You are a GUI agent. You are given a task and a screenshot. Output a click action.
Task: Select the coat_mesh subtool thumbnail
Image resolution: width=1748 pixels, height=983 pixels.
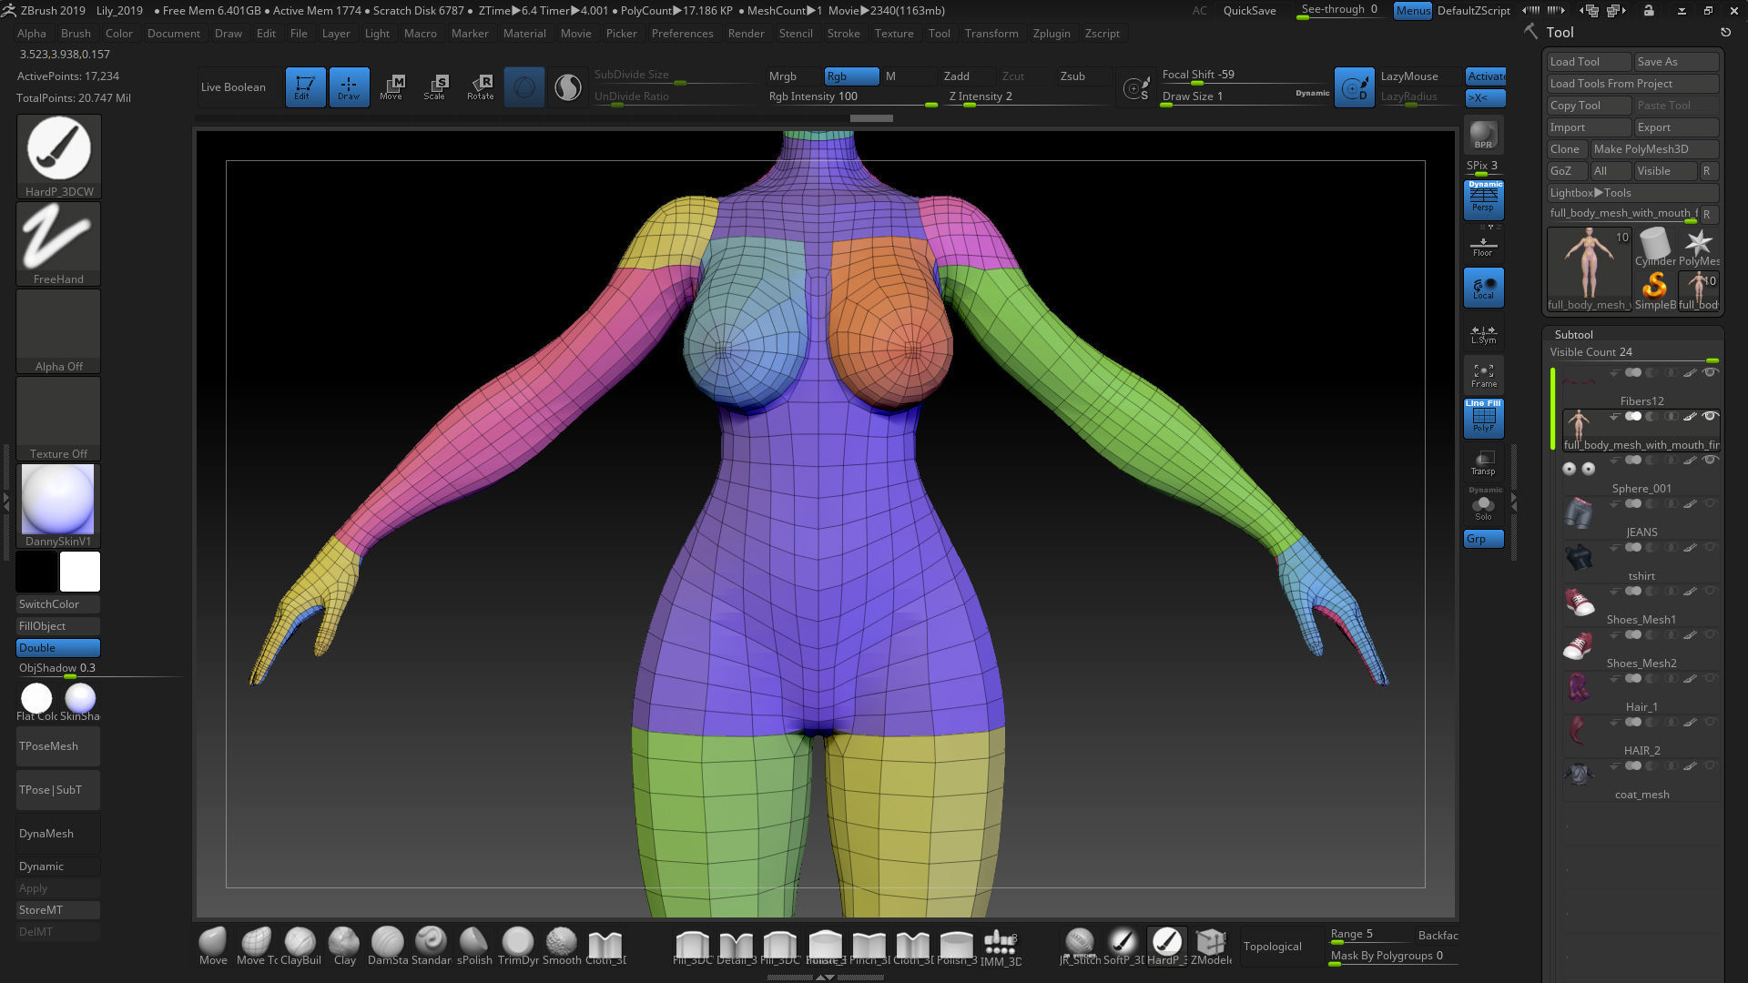pos(1580,775)
